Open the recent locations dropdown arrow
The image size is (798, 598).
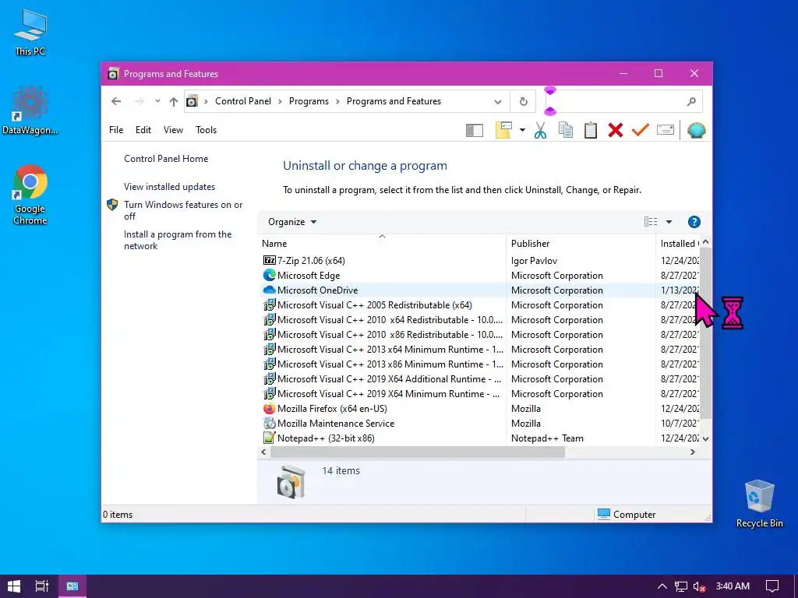[157, 101]
